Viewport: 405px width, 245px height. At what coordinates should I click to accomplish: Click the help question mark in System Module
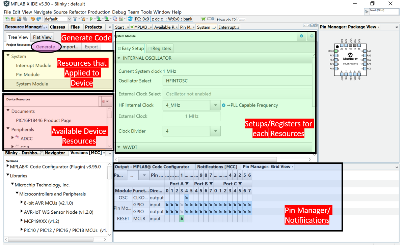point(301,36)
